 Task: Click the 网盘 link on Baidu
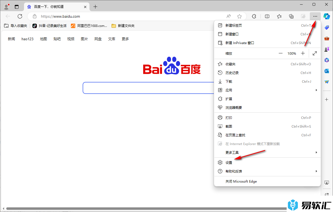click(x=98, y=39)
